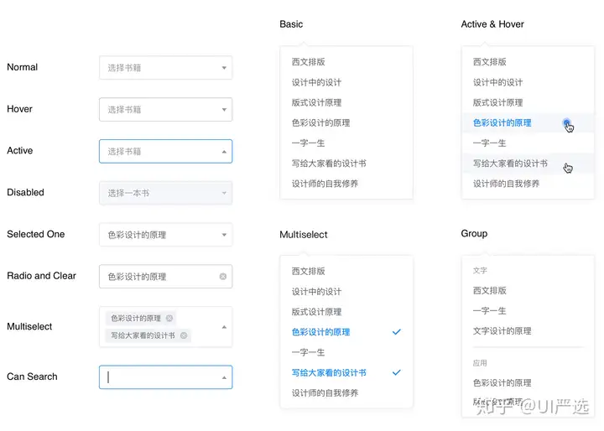The height and width of the screenshot is (431, 604).
Task: Focus the Can Search input field
Action: [165, 377]
